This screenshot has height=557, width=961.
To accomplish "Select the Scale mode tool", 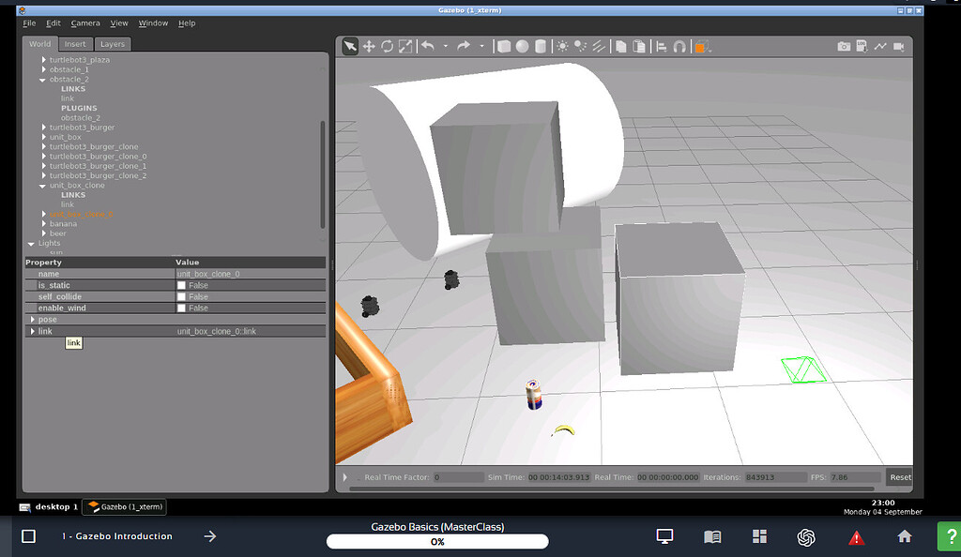I will point(405,45).
